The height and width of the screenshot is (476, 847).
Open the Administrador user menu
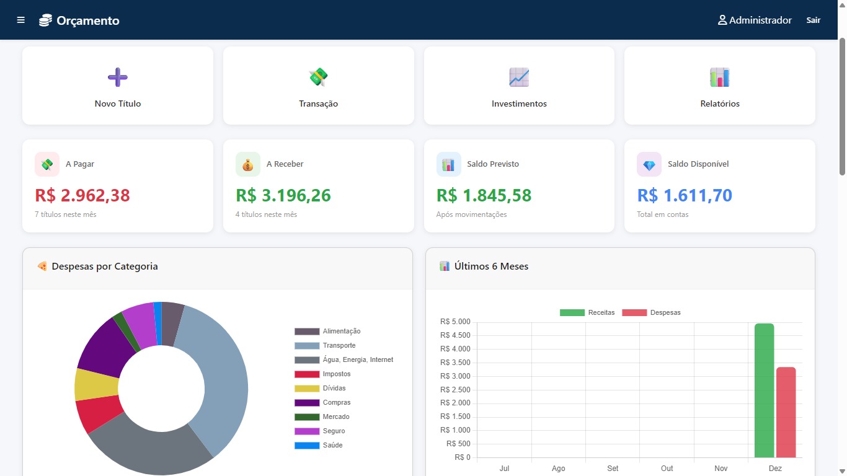coord(755,20)
